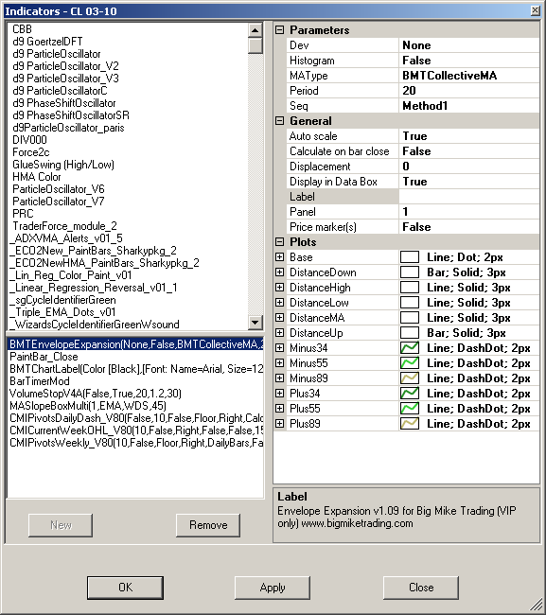Expand the Plus89 plot row
This screenshot has width=546, height=615.
click(279, 424)
